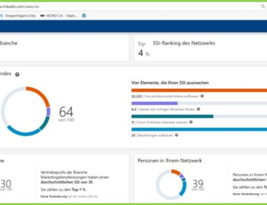This screenshot has height=205, width=267.
Task: Click the magnifier icon in the address bar
Action: 263,6
